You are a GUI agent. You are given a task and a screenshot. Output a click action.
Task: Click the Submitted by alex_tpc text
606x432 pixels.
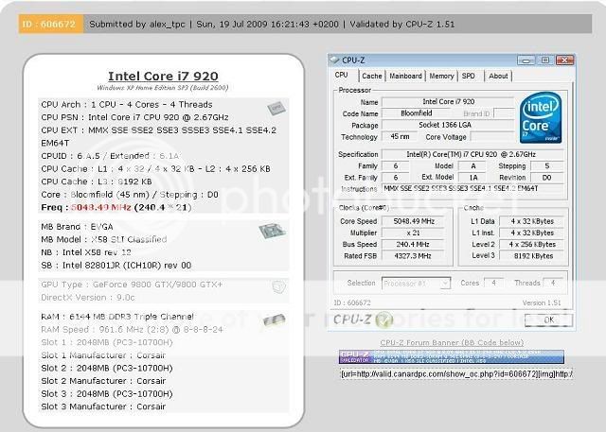137,25
